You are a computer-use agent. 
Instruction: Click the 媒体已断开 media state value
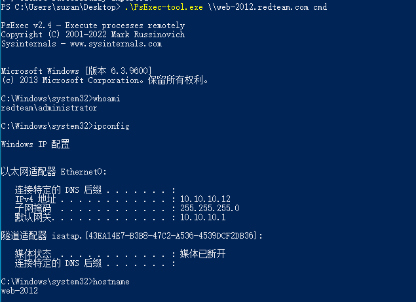(202, 254)
